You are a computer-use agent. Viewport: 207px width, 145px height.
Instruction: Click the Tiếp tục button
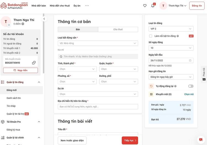130,140
